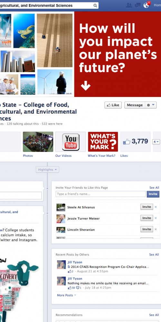Open Jill Tyson name on July 18 post

[75, 279]
